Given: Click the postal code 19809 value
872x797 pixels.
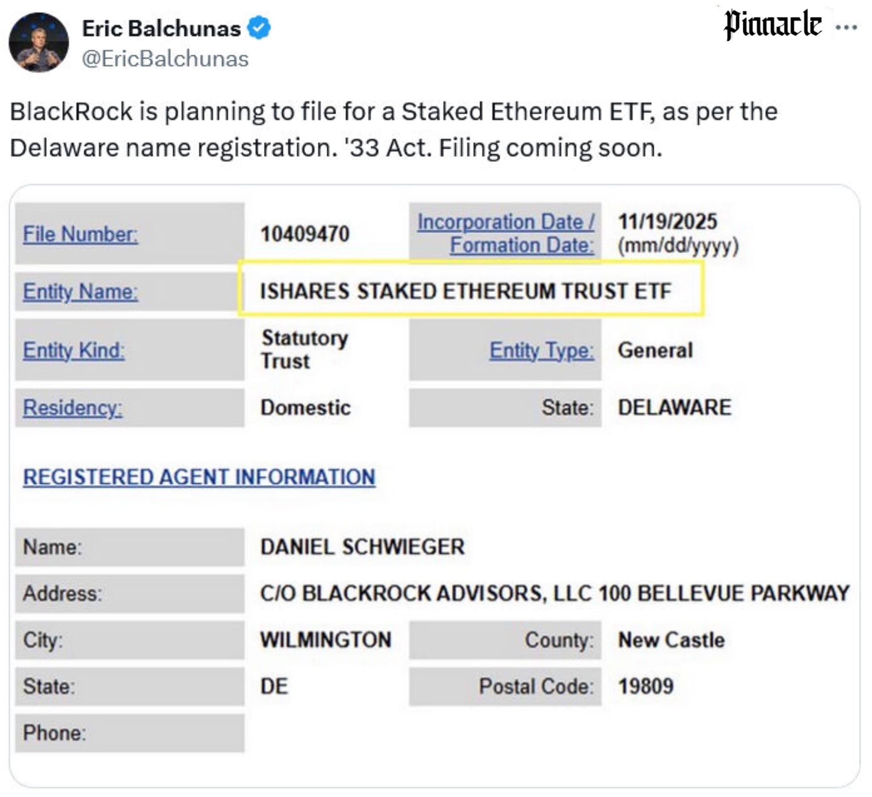Looking at the screenshot, I should (x=646, y=686).
